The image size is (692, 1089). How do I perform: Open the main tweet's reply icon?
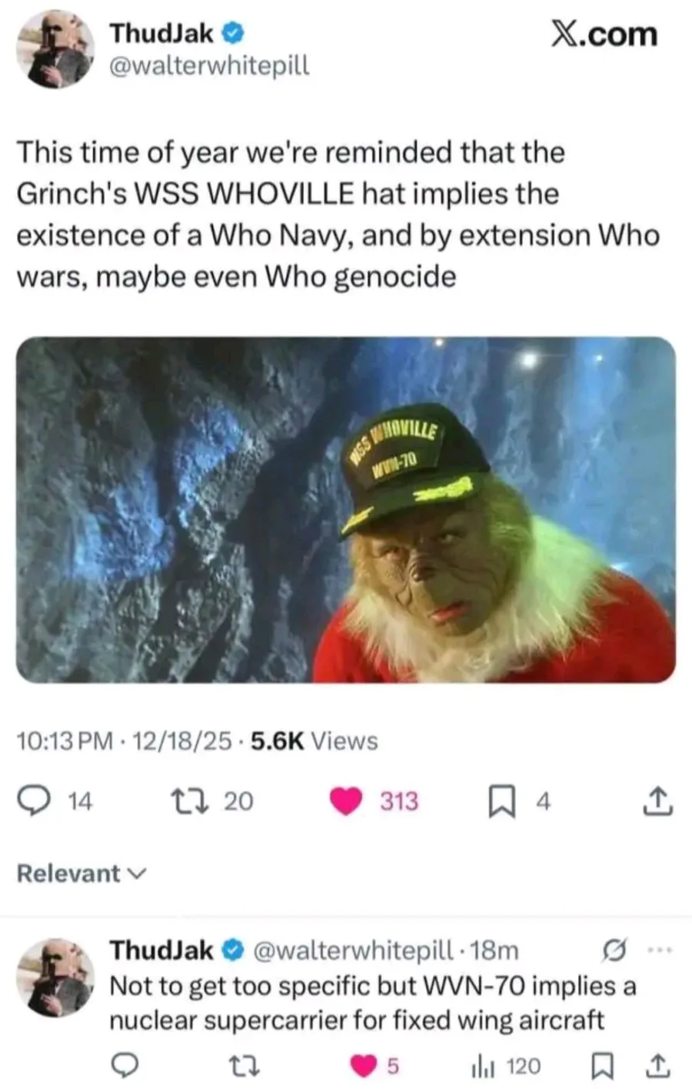(33, 801)
